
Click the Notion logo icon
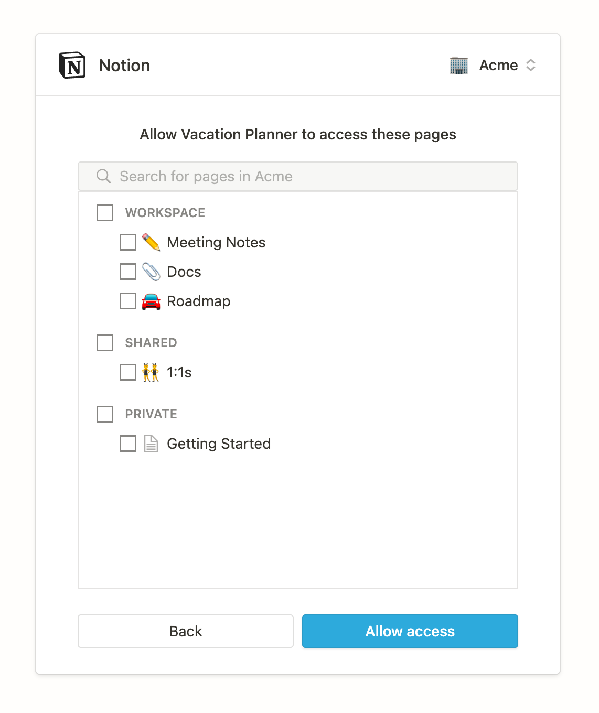[x=72, y=66]
